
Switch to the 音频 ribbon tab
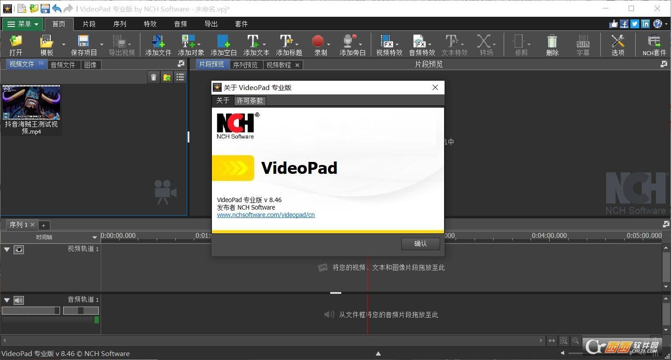click(181, 24)
